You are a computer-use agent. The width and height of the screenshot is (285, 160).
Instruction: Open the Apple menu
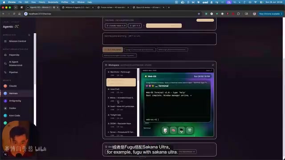tap(4, 2)
